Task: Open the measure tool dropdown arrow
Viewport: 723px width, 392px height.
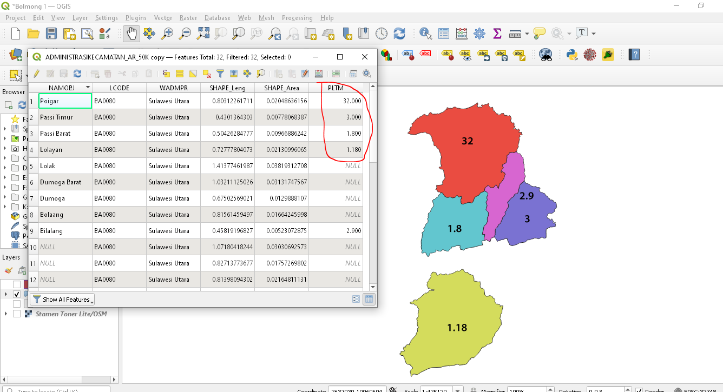Action: tap(527, 34)
